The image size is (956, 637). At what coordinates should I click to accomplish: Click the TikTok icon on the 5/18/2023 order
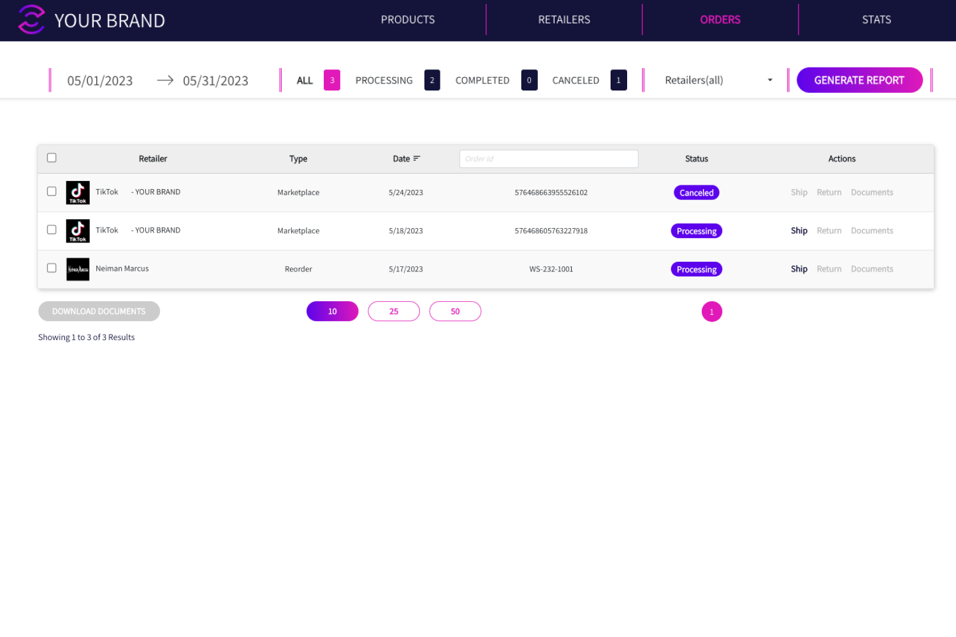click(x=78, y=231)
